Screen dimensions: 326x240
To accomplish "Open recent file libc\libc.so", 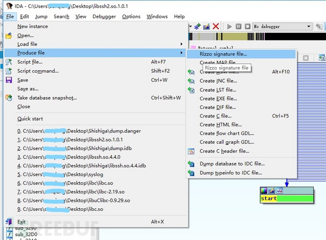I will click(95, 183).
